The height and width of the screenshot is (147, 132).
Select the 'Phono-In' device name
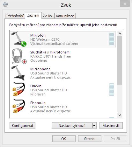coord(38,103)
